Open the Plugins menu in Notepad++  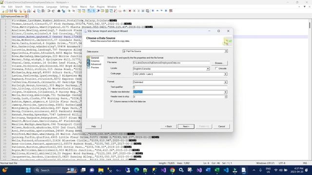[x=100, y=7]
